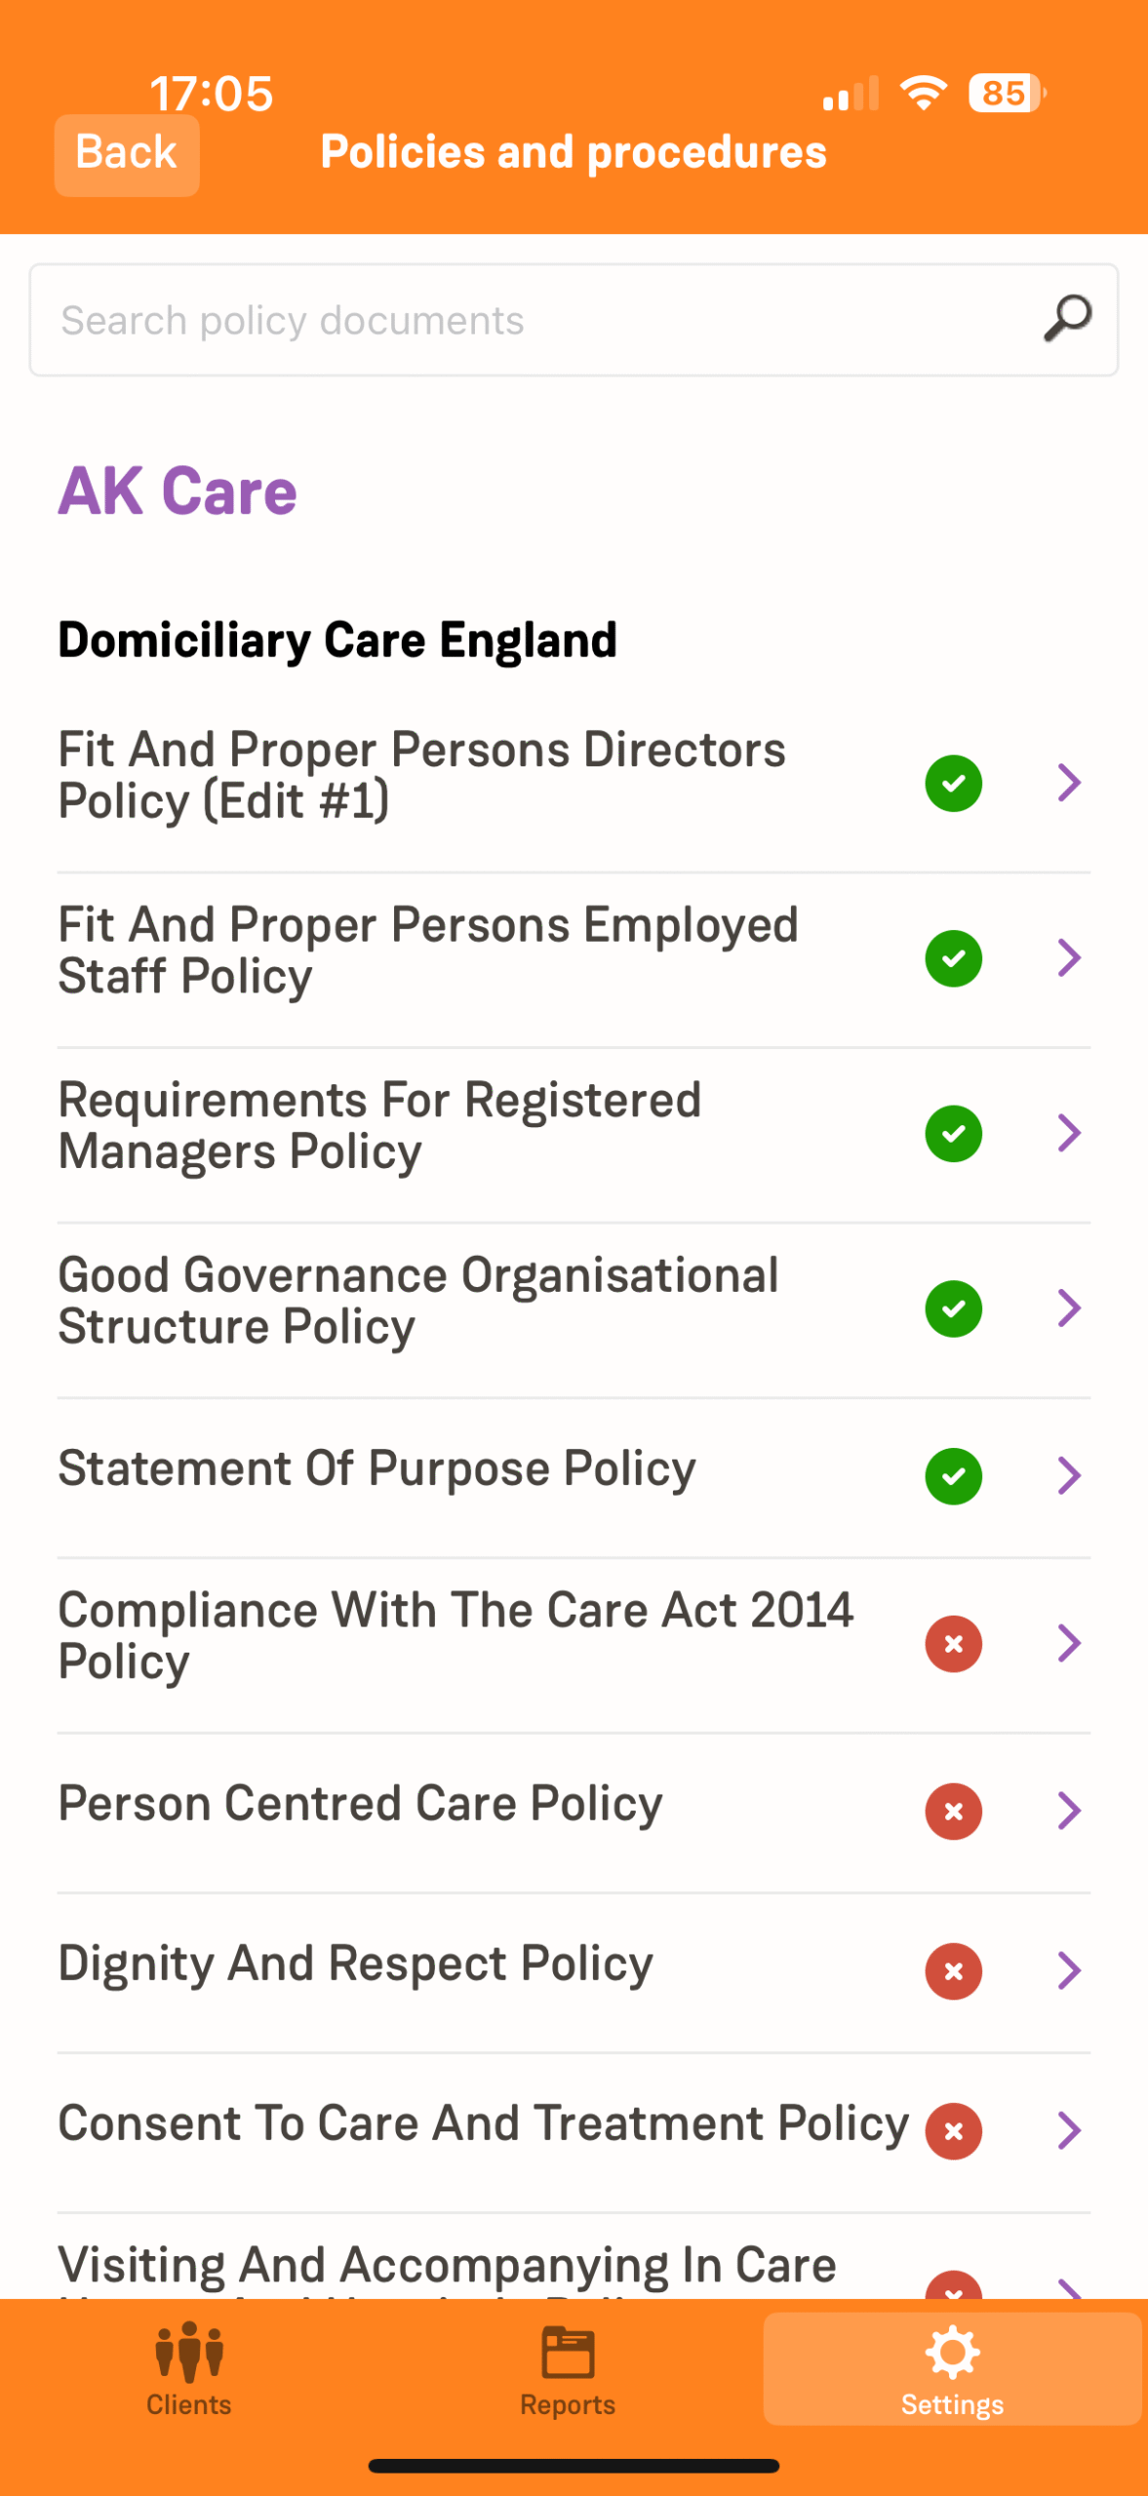Click green status for Fit And Proper Persons Directors
1148x2496 pixels.
point(953,783)
